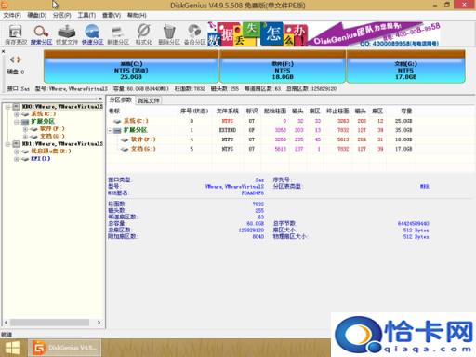Viewport: 476px width, 357px height.
Task: Select 扩展分区 label in the disk tree
Action: (43, 122)
